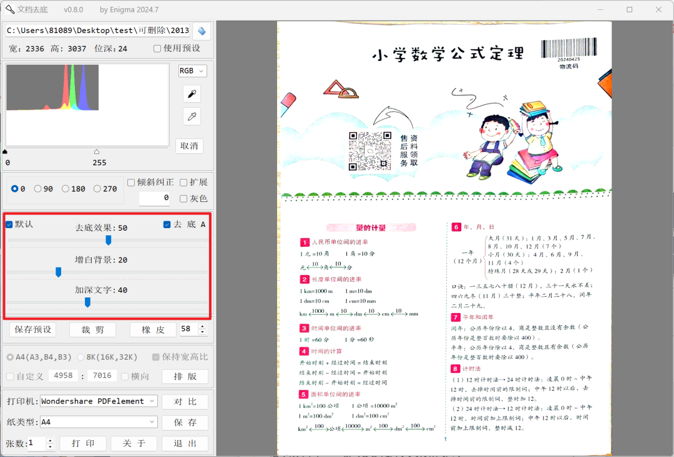Viewport: 674px width, 457px height.
Task: Click the app icon in title bar
Action: pyautogui.click(x=10, y=10)
